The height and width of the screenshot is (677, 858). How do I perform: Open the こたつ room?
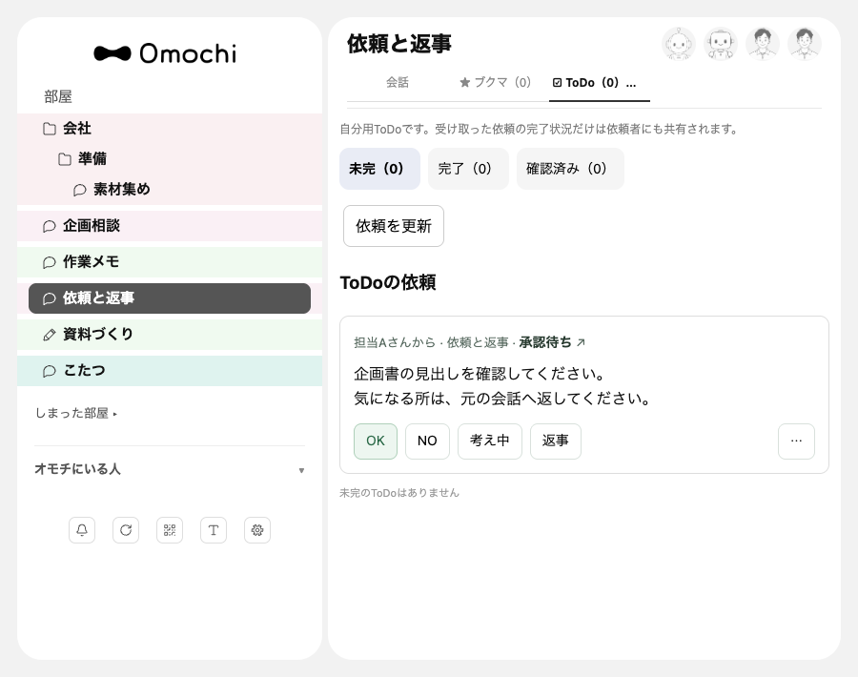170,371
